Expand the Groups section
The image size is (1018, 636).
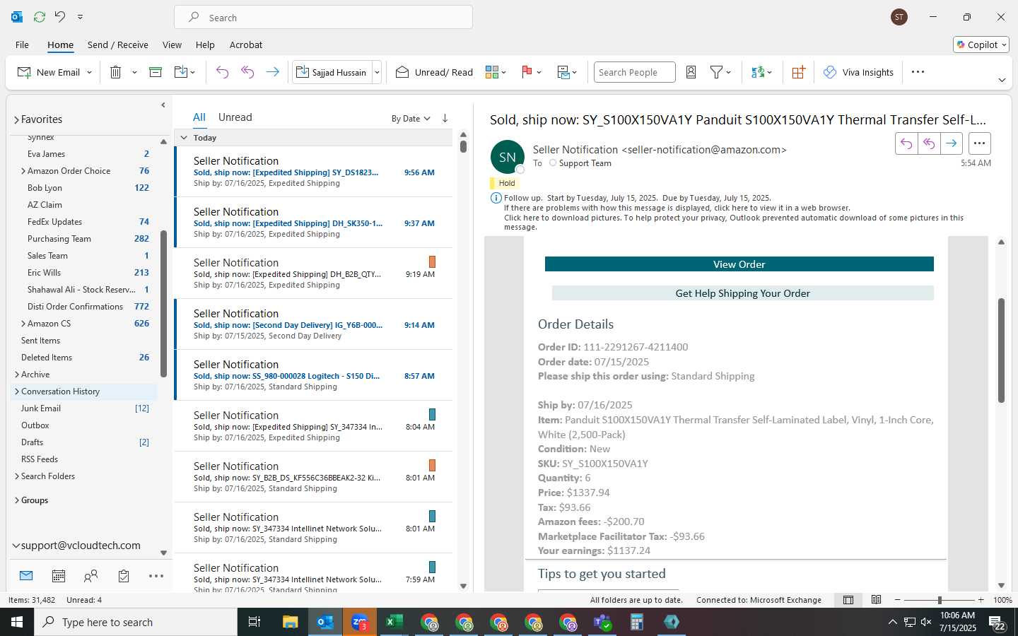pos(17,500)
